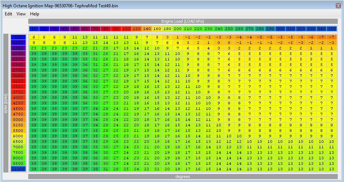
Task: Click the 5000 RPM axis header
Action: [18, 120]
